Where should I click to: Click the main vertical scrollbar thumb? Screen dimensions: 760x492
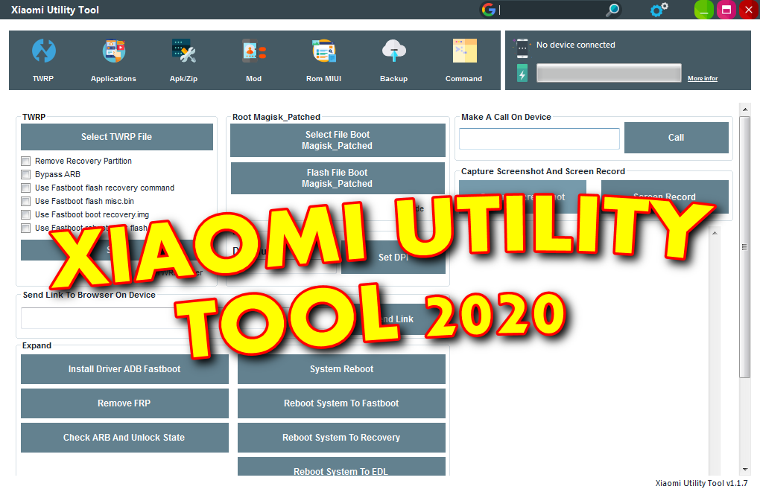(x=745, y=247)
